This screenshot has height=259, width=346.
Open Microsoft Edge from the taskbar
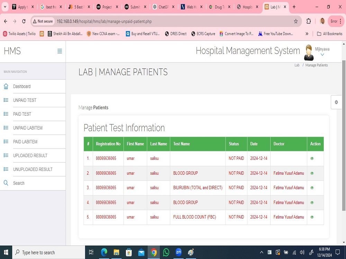104,252
